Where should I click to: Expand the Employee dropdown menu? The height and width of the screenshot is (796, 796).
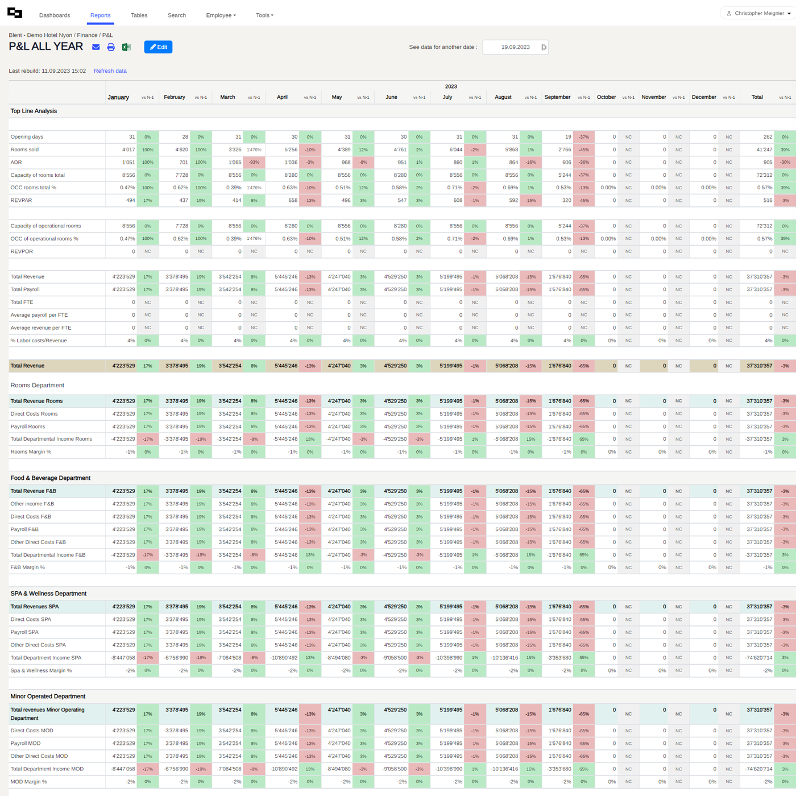(221, 15)
